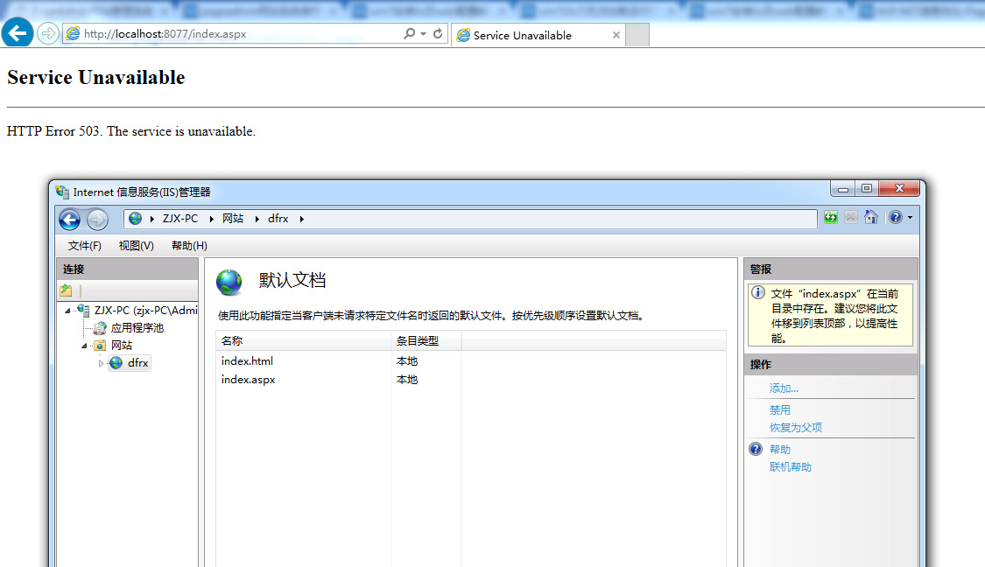Image resolution: width=985 pixels, height=567 pixels.
Task: Collapse the ZJX-PC server tree node
Action: [68, 311]
